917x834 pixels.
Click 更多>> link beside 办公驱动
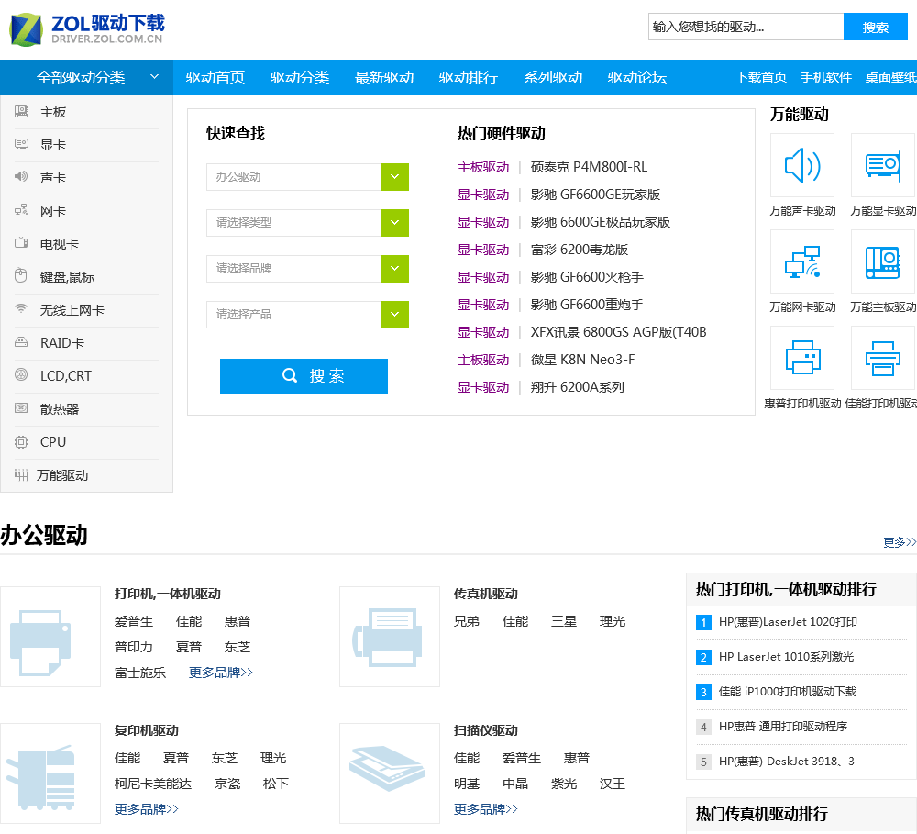point(900,542)
